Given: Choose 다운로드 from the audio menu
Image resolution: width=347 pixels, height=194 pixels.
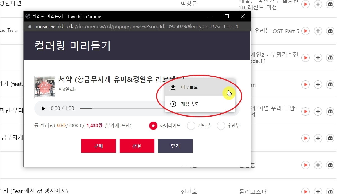Looking at the screenshot, I should [200, 87].
